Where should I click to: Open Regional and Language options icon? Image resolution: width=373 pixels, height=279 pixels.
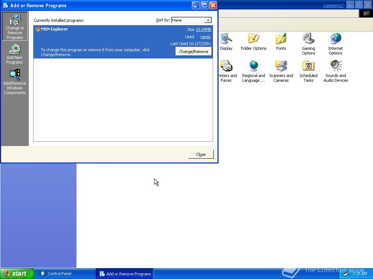(x=254, y=72)
